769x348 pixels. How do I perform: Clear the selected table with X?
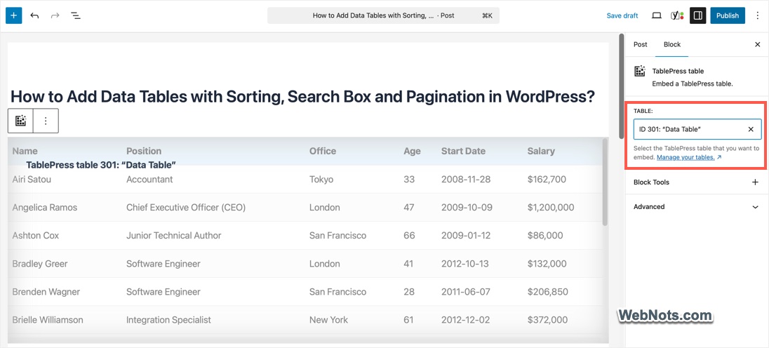pyautogui.click(x=751, y=129)
